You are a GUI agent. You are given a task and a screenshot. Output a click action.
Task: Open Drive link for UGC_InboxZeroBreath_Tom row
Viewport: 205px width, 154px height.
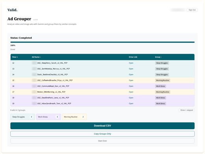coord(131,104)
